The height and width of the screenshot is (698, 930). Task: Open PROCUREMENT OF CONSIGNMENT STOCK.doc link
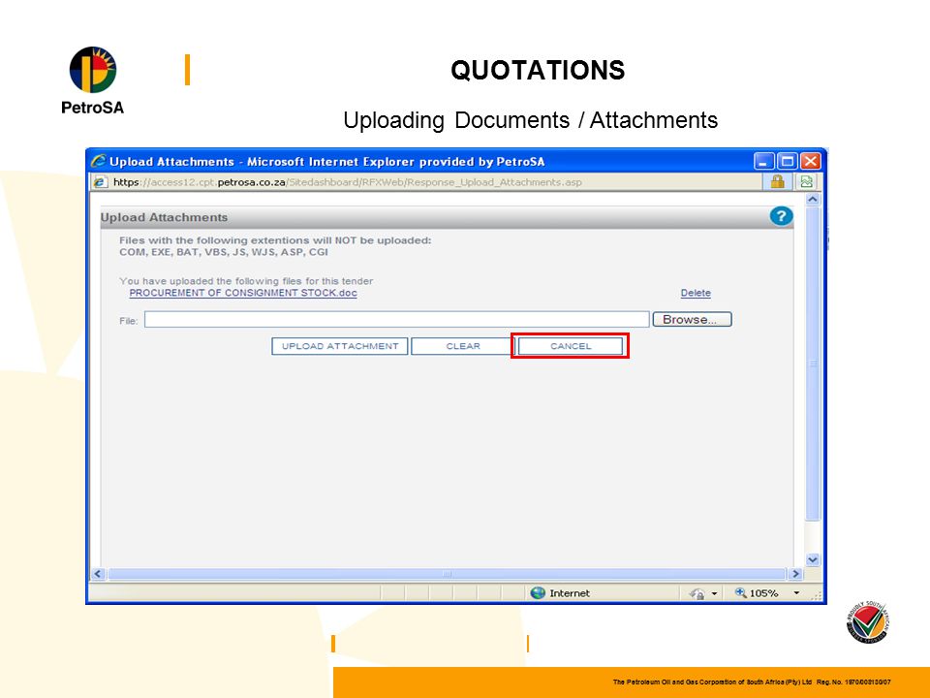[x=243, y=293]
